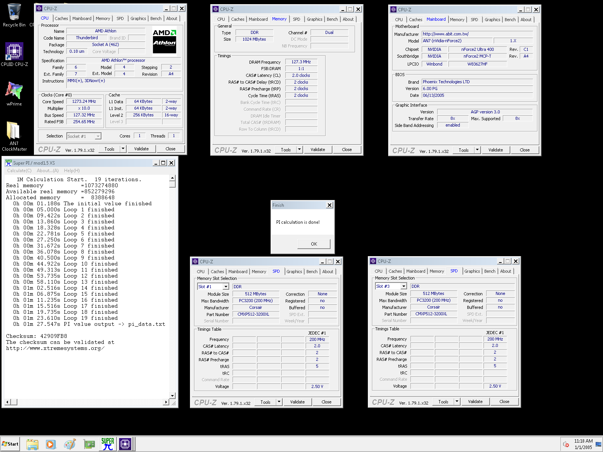Screen dimensions: 603x452
Task: Open the Start menu
Action: point(10,444)
